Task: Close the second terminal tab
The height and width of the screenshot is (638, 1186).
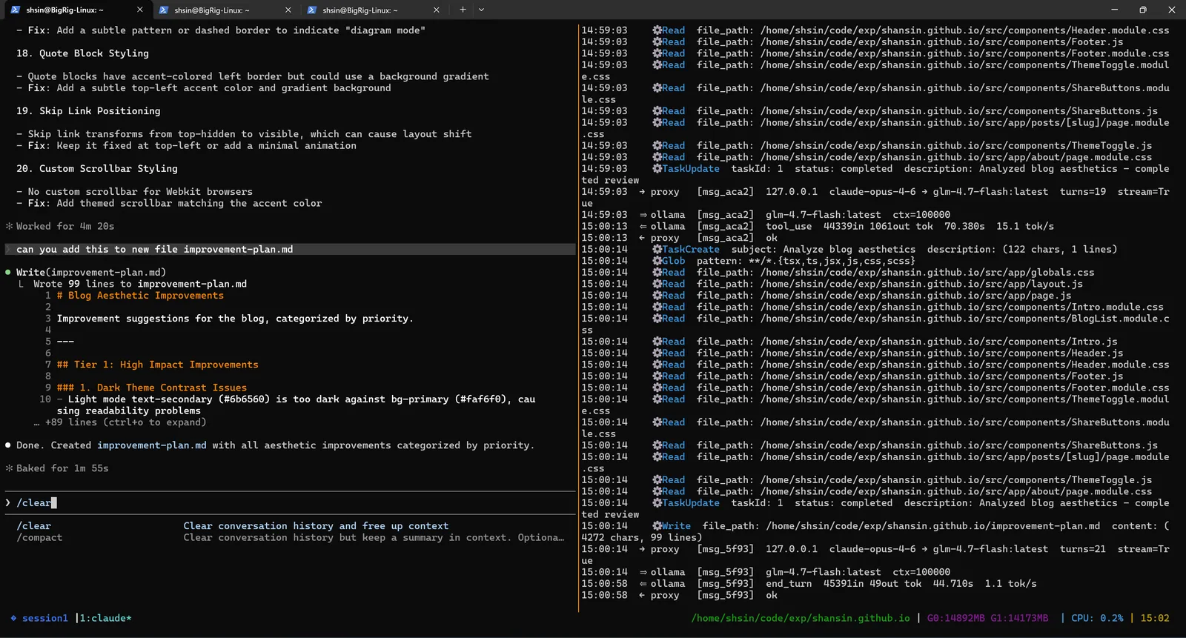Action: coord(288,10)
